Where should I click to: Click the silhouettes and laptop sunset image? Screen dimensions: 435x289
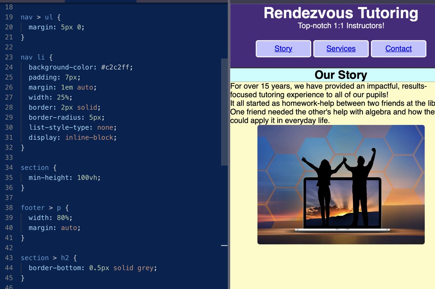[341, 185]
